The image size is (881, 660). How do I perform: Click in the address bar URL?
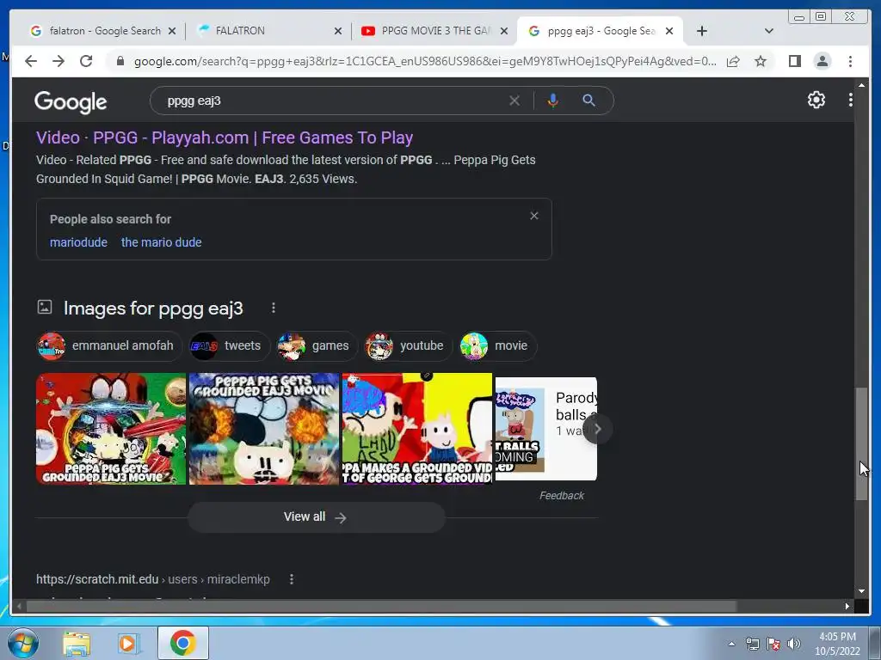pyautogui.click(x=425, y=61)
